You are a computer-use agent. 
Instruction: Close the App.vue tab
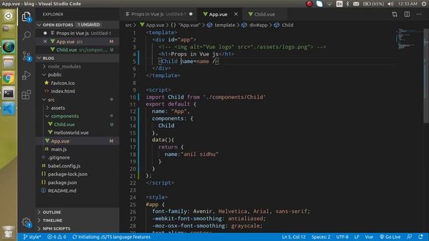click(236, 14)
